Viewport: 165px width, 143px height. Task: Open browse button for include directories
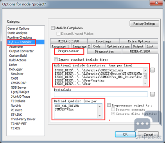[x=152, y=70]
